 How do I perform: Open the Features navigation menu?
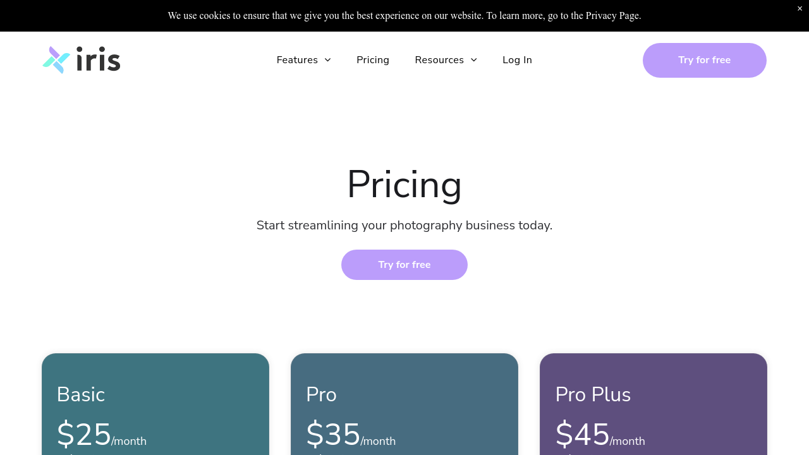coord(297,60)
